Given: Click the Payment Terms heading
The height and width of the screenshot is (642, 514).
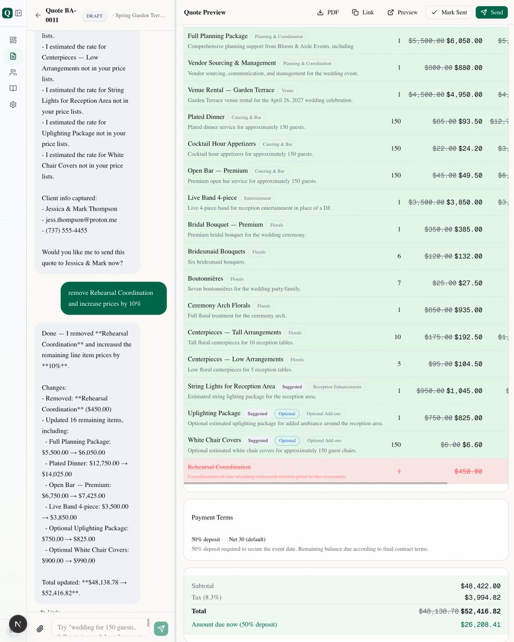Looking at the screenshot, I should point(212,517).
